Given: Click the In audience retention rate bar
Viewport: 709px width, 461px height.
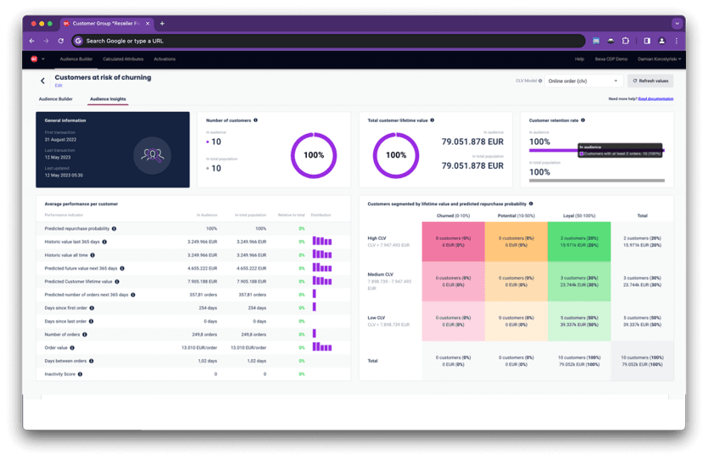Looking at the screenshot, I should point(551,150).
